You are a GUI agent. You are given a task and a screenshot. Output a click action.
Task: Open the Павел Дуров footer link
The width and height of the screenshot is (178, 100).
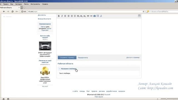[99, 97]
